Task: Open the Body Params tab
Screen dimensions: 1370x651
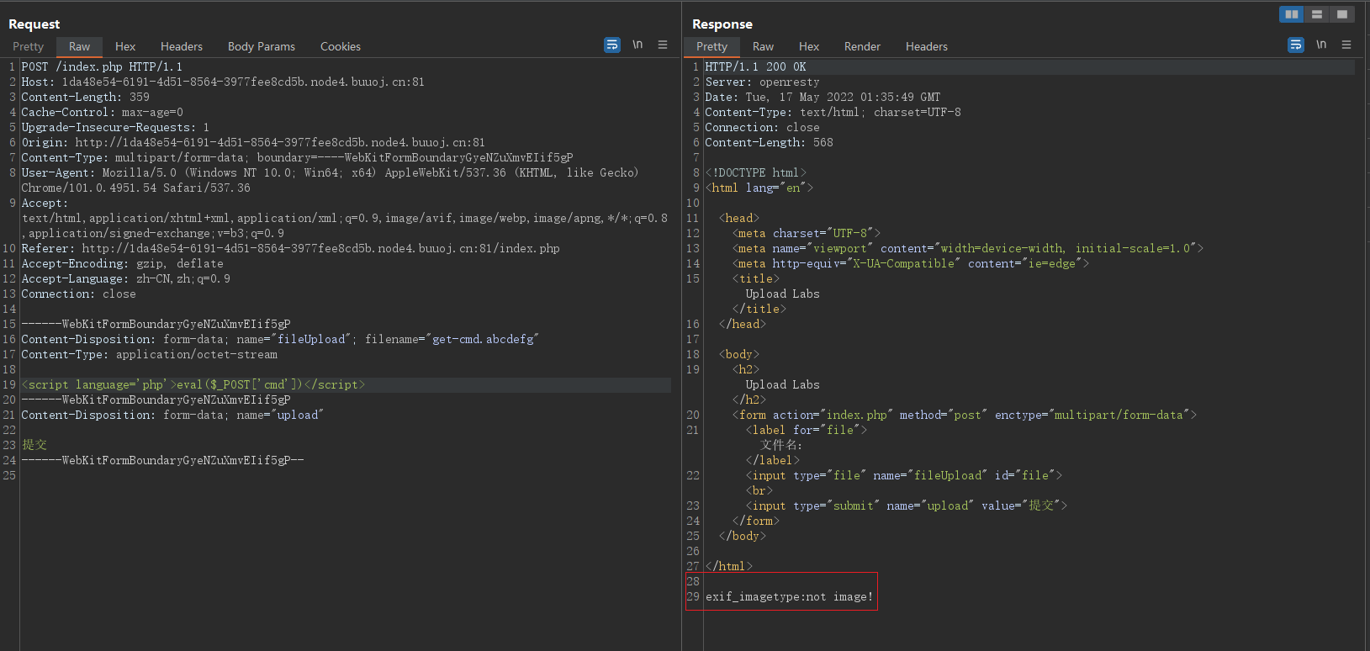Action: (262, 46)
